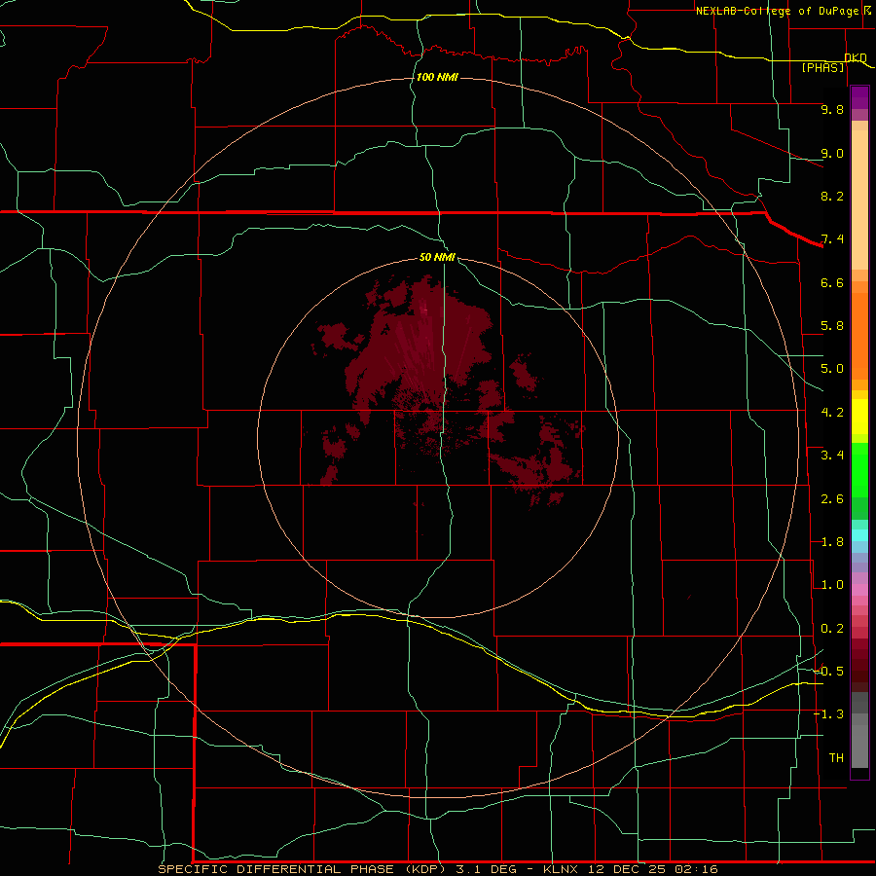Click the -1.3 color scale value
This screenshot has height=876, width=876.
(828, 714)
